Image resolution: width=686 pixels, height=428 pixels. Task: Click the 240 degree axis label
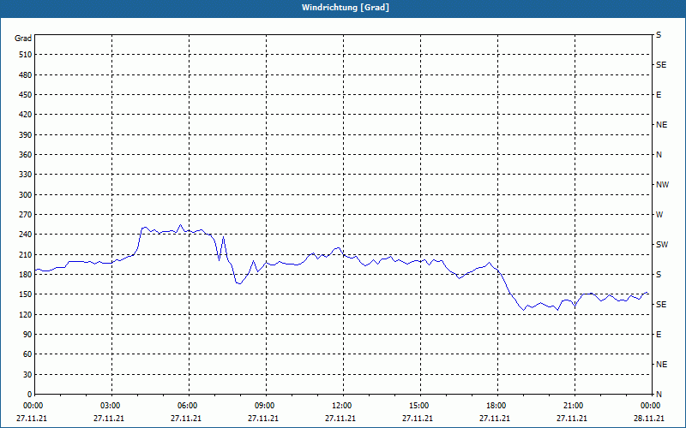point(25,235)
